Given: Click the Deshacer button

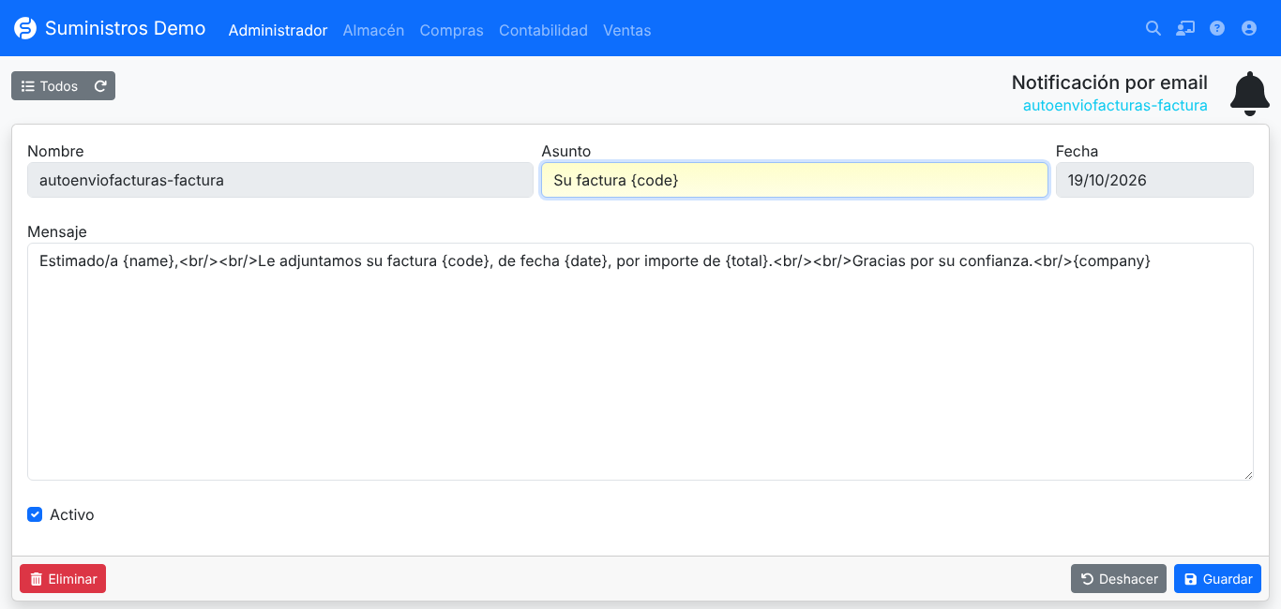Looking at the screenshot, I should pos(1119,579).
